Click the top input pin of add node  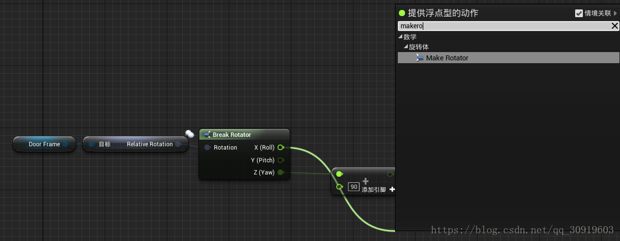click(x=339, y=174)
